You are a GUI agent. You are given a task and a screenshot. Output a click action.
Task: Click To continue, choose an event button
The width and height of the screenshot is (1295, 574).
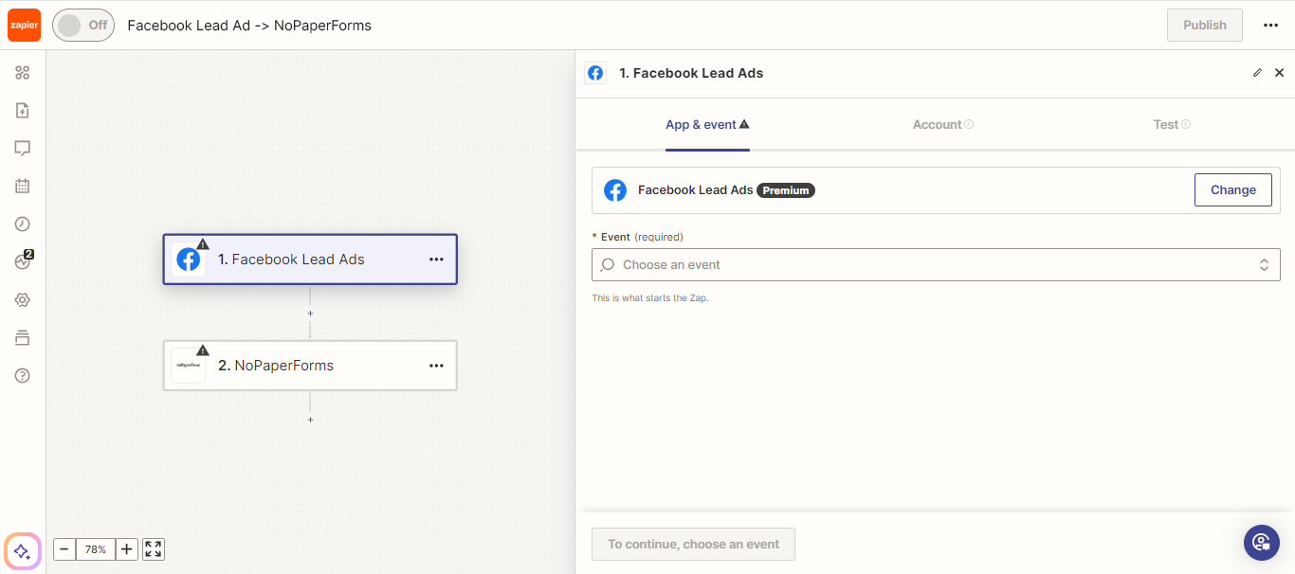tap(693, 545)
